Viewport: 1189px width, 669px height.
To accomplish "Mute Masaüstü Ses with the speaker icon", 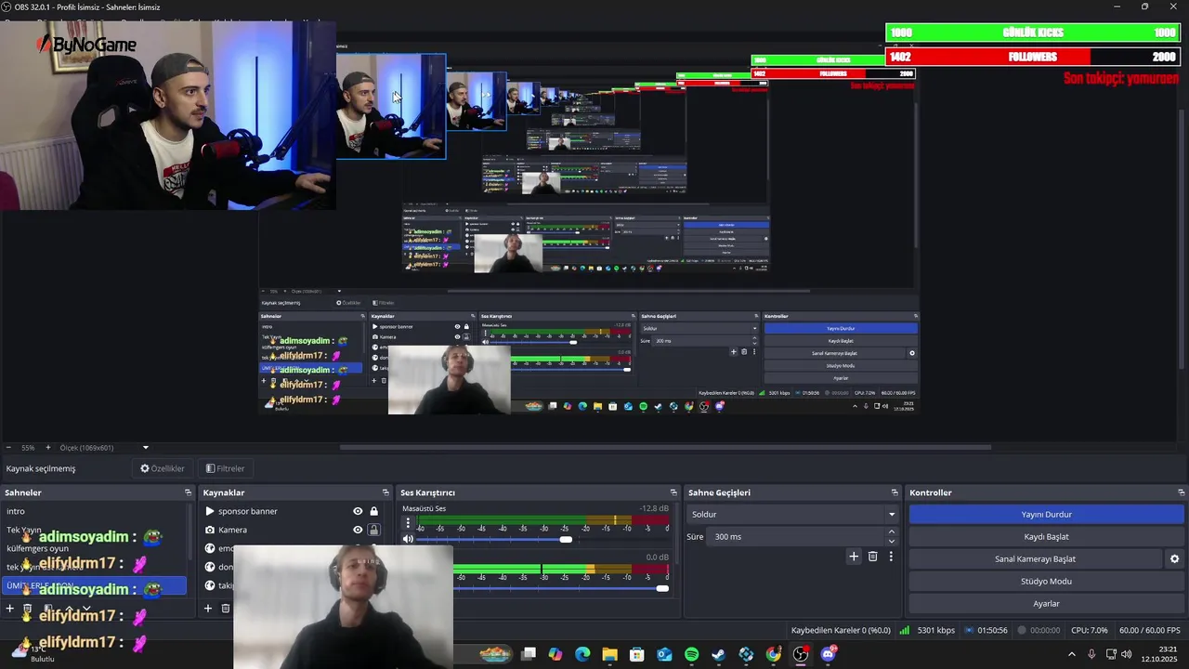I will pos(408,539).
